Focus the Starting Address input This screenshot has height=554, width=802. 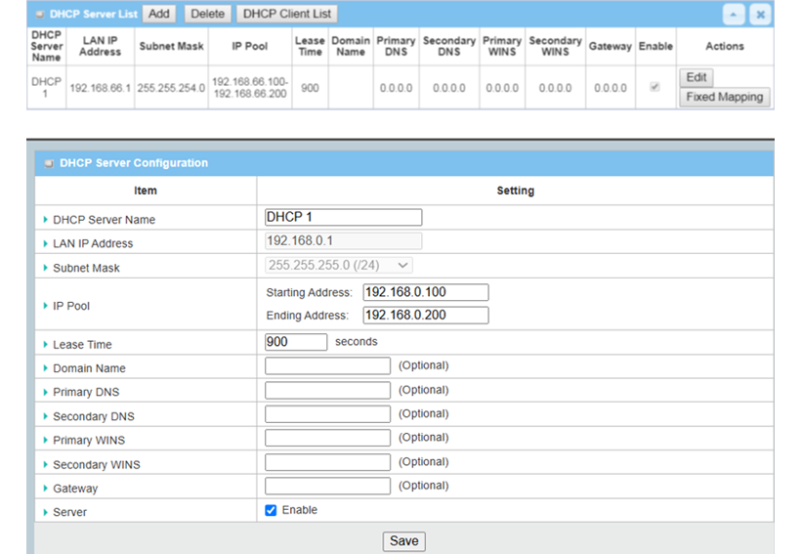[x=425, y=292]
